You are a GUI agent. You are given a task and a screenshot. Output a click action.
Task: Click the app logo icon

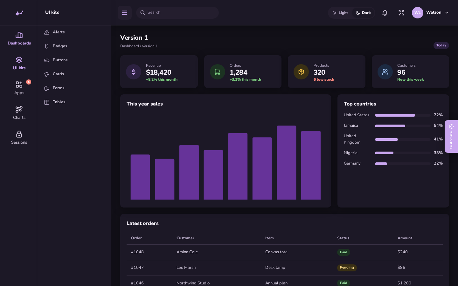coord(19,13)
